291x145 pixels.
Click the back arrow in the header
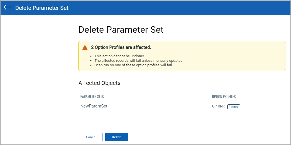8,8
